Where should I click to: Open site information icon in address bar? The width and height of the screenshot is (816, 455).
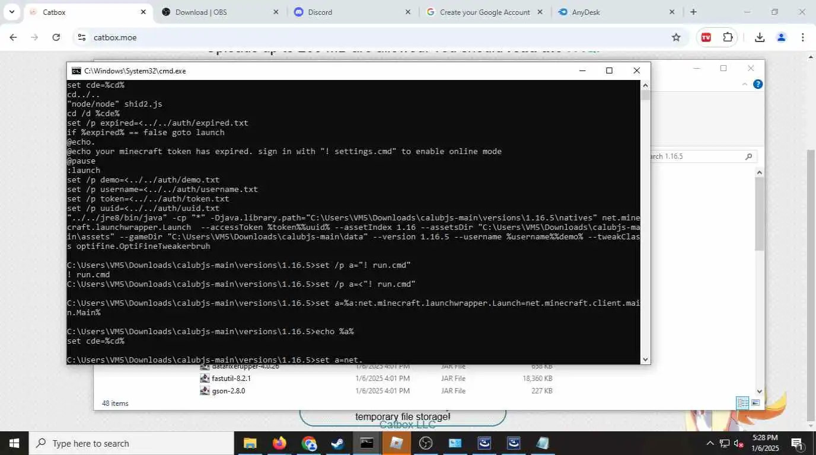point(82,37)
